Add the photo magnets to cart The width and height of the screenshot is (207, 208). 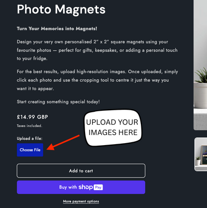(x=81, y=171)
